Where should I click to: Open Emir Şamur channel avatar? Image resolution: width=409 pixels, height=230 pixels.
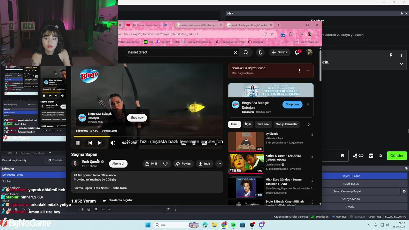click(x=75, y=164)
